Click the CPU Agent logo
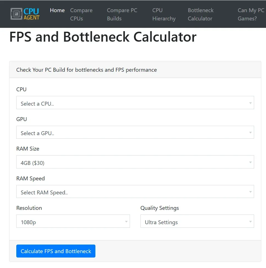Image resolution: width=266 pixels, height=268 pixels. pyautogui.click(x=25, y=14)
